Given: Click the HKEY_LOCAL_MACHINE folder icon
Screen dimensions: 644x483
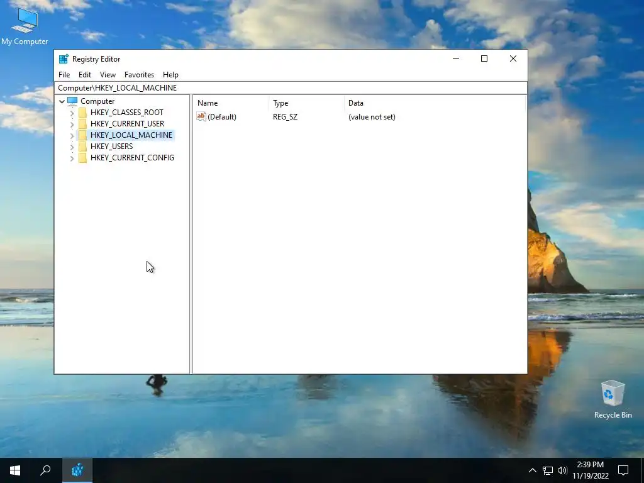Looking at the screenshot, I should click(x=82, y=135).
